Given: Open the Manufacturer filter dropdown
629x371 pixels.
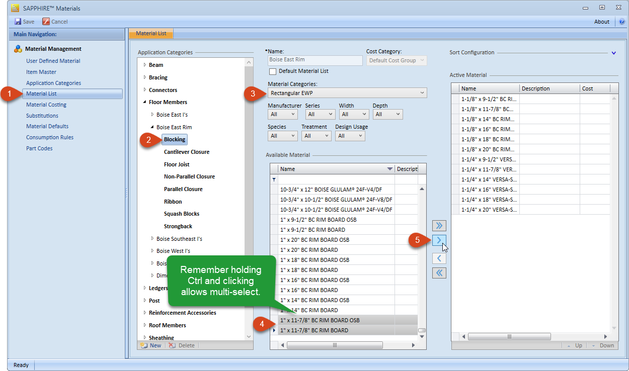Looking at the screenshot, I should click(283, 115).
